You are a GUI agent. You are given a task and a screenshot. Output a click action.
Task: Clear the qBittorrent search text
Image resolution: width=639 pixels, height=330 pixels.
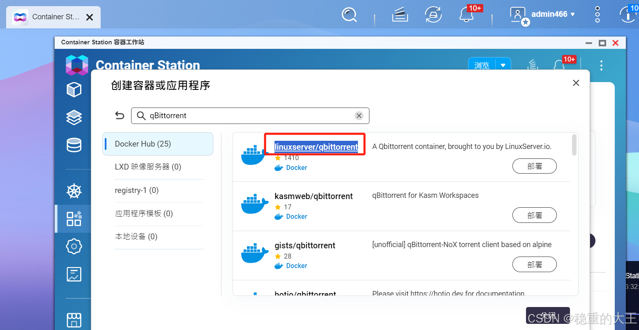coord(359,116)
